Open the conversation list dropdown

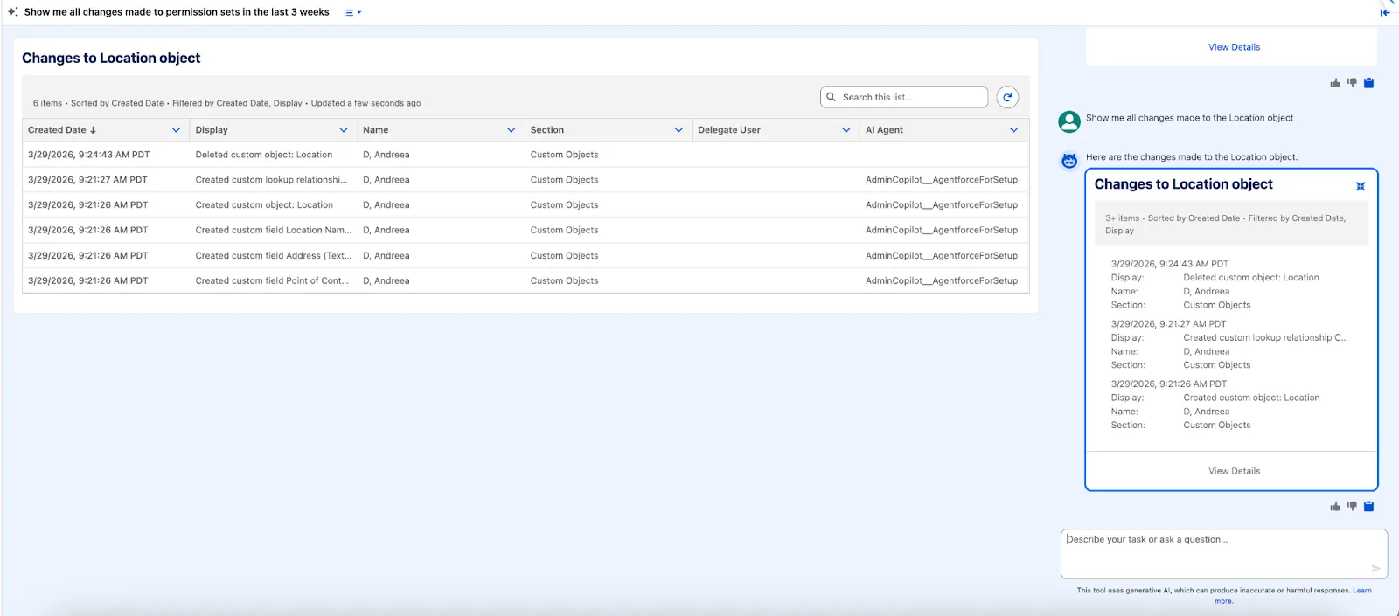(352, 12)
